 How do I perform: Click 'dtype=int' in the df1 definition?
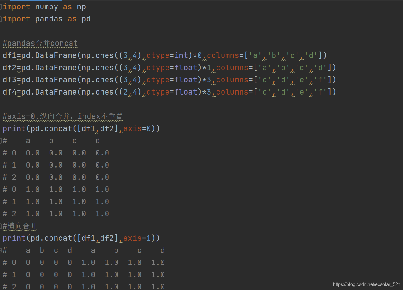(x=167, y=55)
